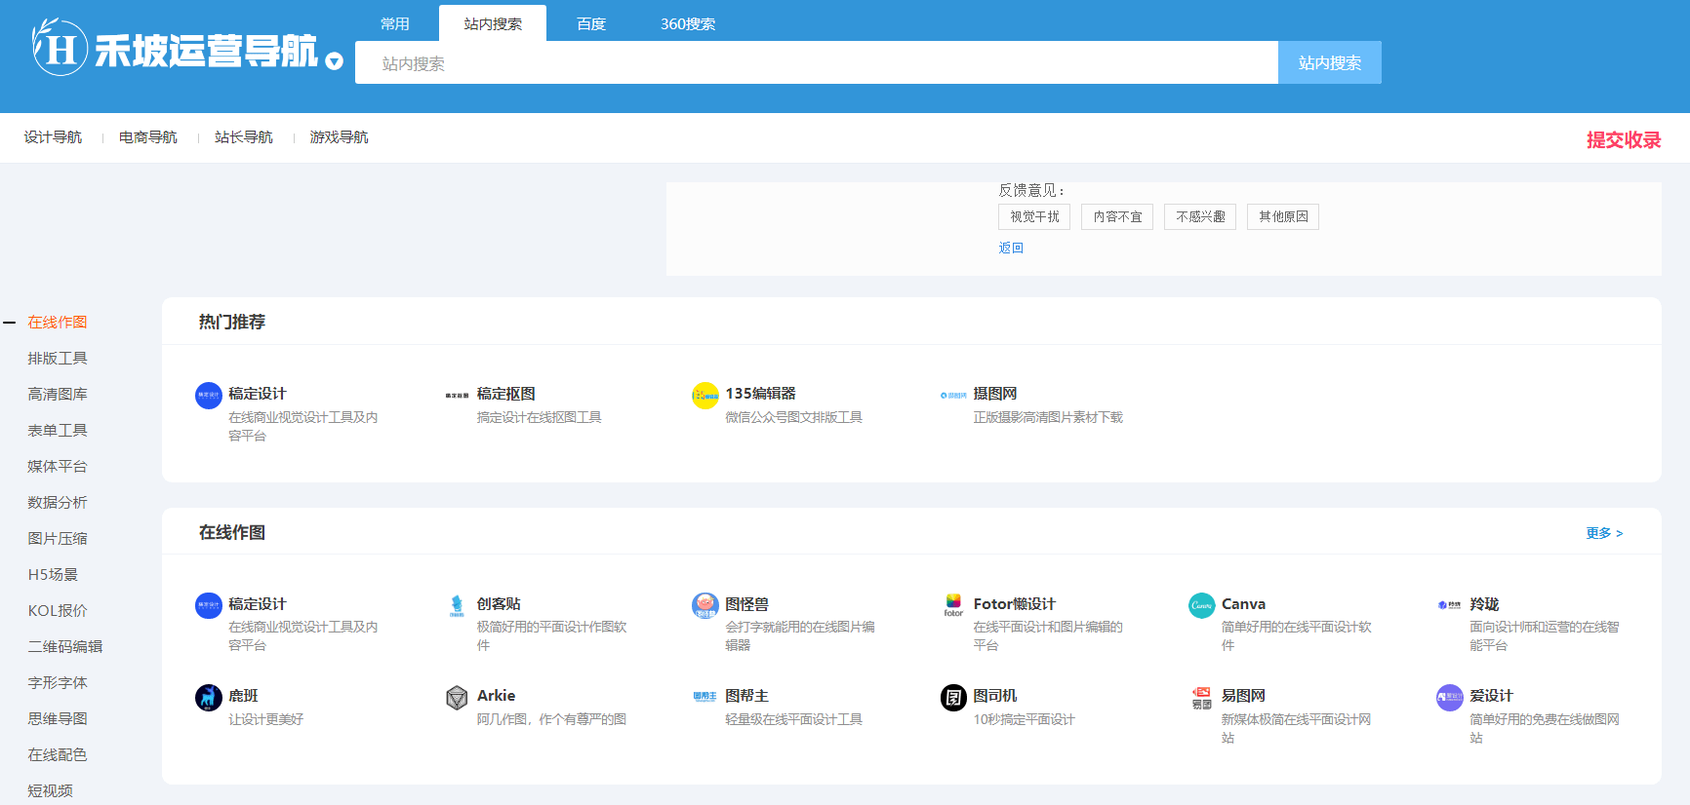Choose the 其他原因 feedback option
Screen dimensions: 1690x805
pyautogui.click(x=1283, y=216)
